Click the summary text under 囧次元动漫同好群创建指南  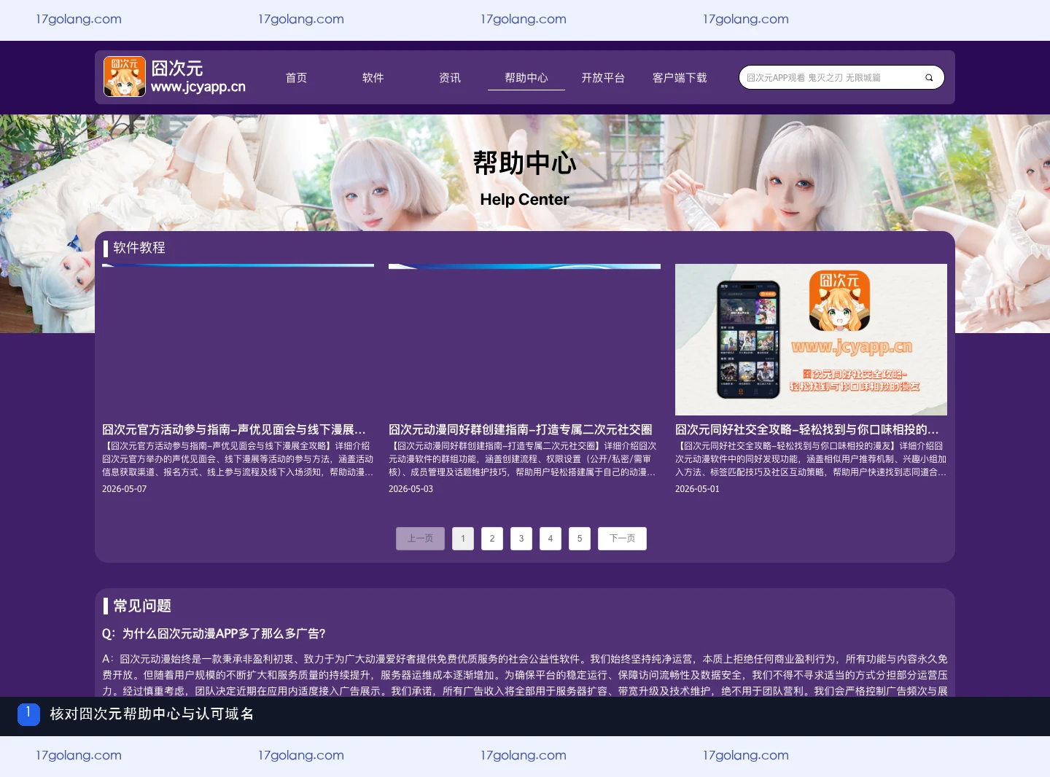click(524, 459)
